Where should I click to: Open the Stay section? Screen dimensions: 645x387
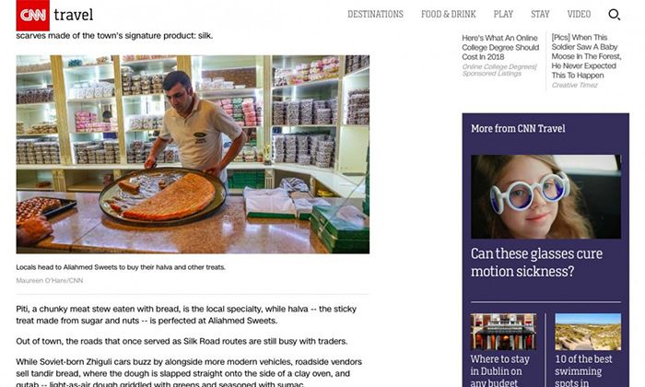(x=540, y=14)
